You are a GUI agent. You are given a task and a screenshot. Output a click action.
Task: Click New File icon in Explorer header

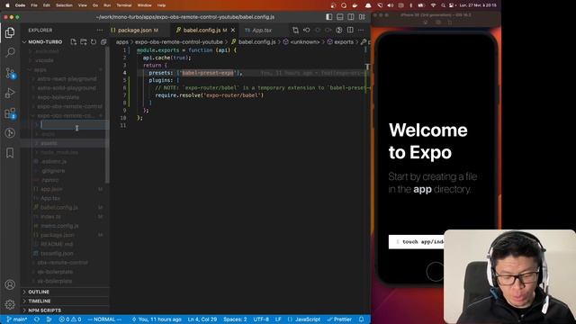pyautogui.click(x=74, y=42)
